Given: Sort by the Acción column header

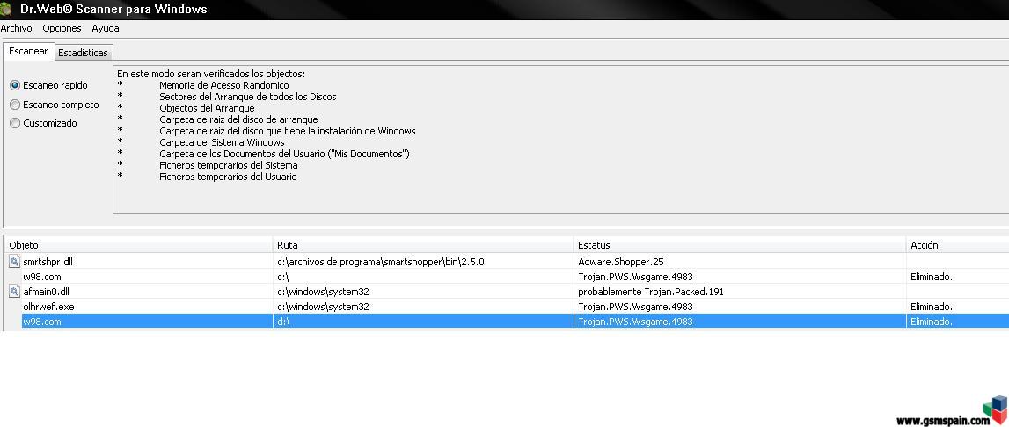Looking at the screenshot, I should click(x=957, y=245).
